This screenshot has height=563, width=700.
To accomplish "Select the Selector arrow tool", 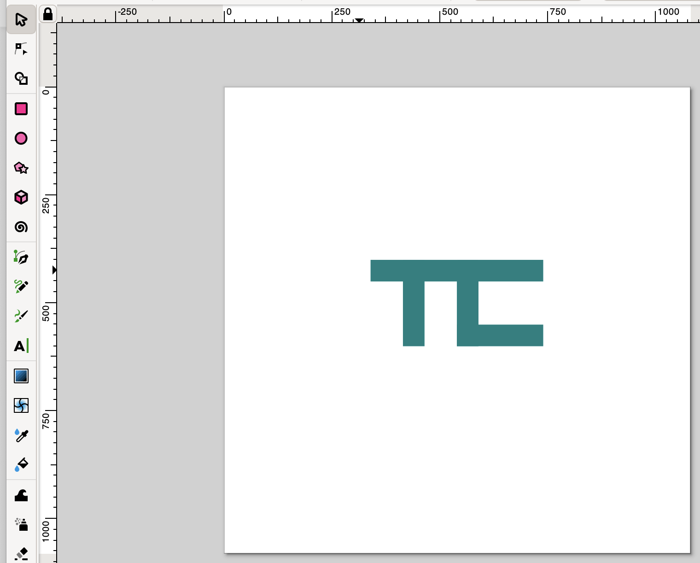I will (21, 19).
